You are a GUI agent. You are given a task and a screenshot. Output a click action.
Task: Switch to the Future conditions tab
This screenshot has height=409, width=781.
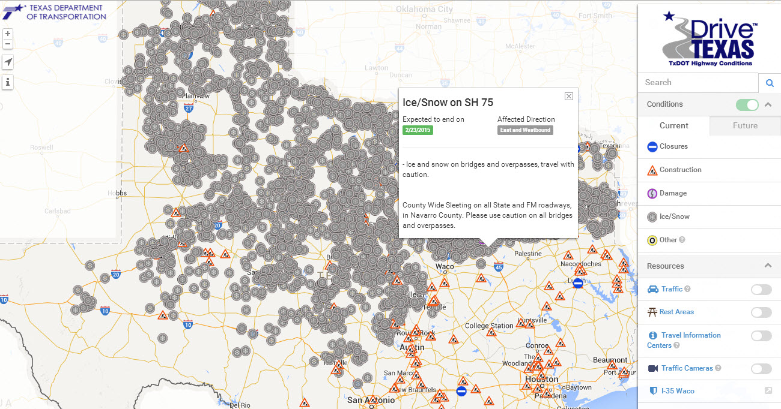(744, 125)
